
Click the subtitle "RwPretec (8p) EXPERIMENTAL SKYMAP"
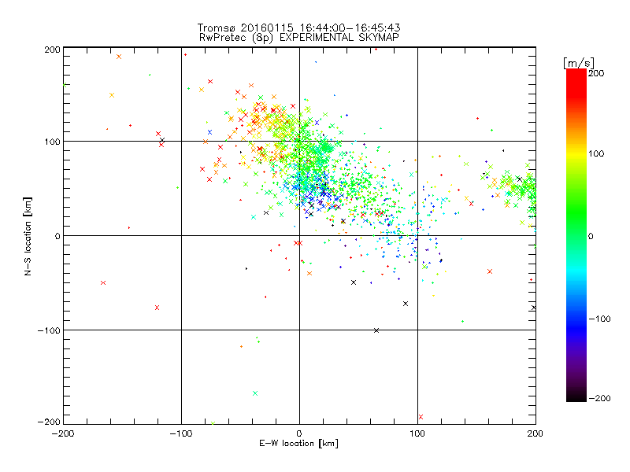(299, 38)
